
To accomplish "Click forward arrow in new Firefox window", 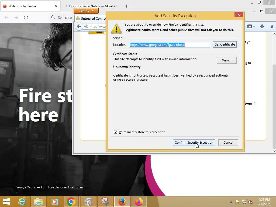I will pos(16,18).
